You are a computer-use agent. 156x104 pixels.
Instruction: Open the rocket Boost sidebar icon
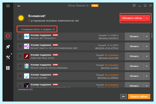coord(8,47)
